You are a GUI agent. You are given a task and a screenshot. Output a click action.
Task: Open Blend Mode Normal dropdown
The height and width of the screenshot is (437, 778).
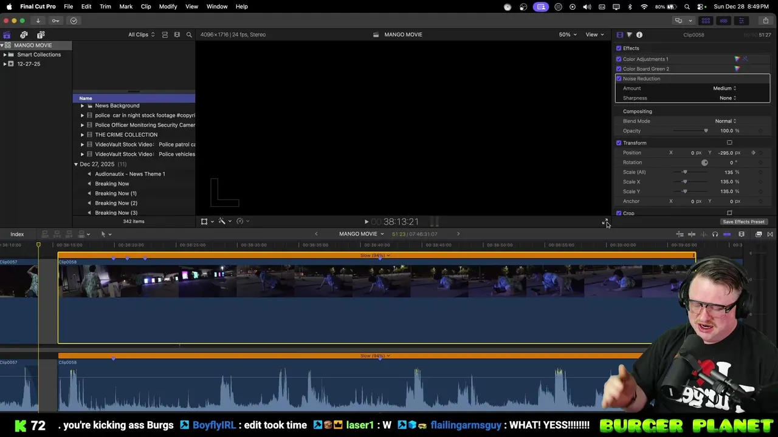pyautogui.click(x=726, y=121)
